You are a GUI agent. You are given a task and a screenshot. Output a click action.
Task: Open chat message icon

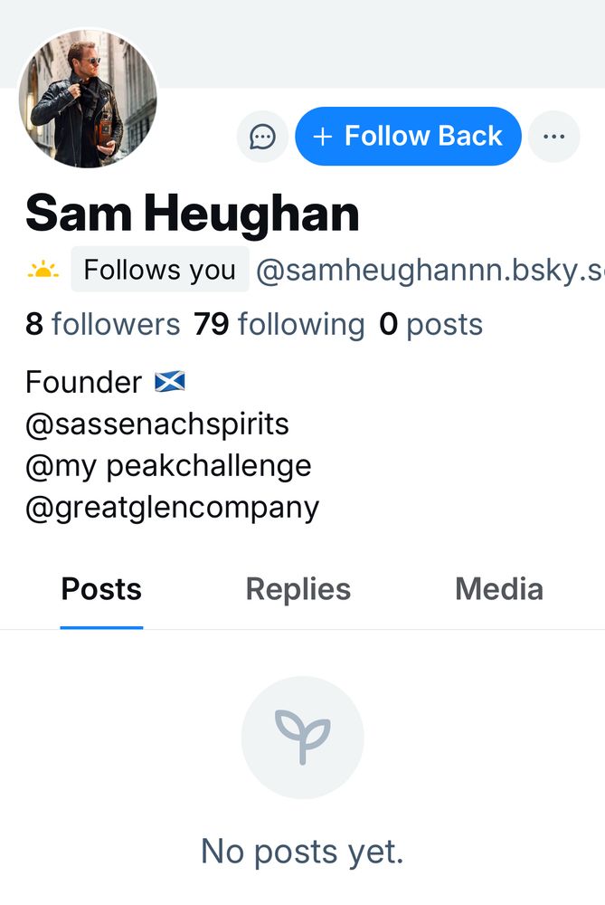coord(262,137)
